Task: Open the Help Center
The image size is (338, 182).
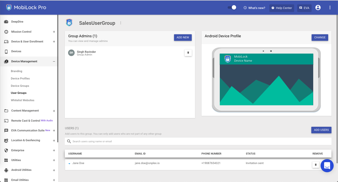Action: [x=282, y=8]
